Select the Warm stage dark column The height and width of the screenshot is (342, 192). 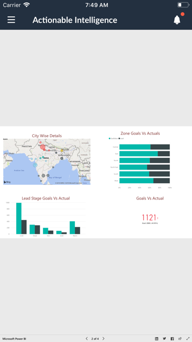77,230
